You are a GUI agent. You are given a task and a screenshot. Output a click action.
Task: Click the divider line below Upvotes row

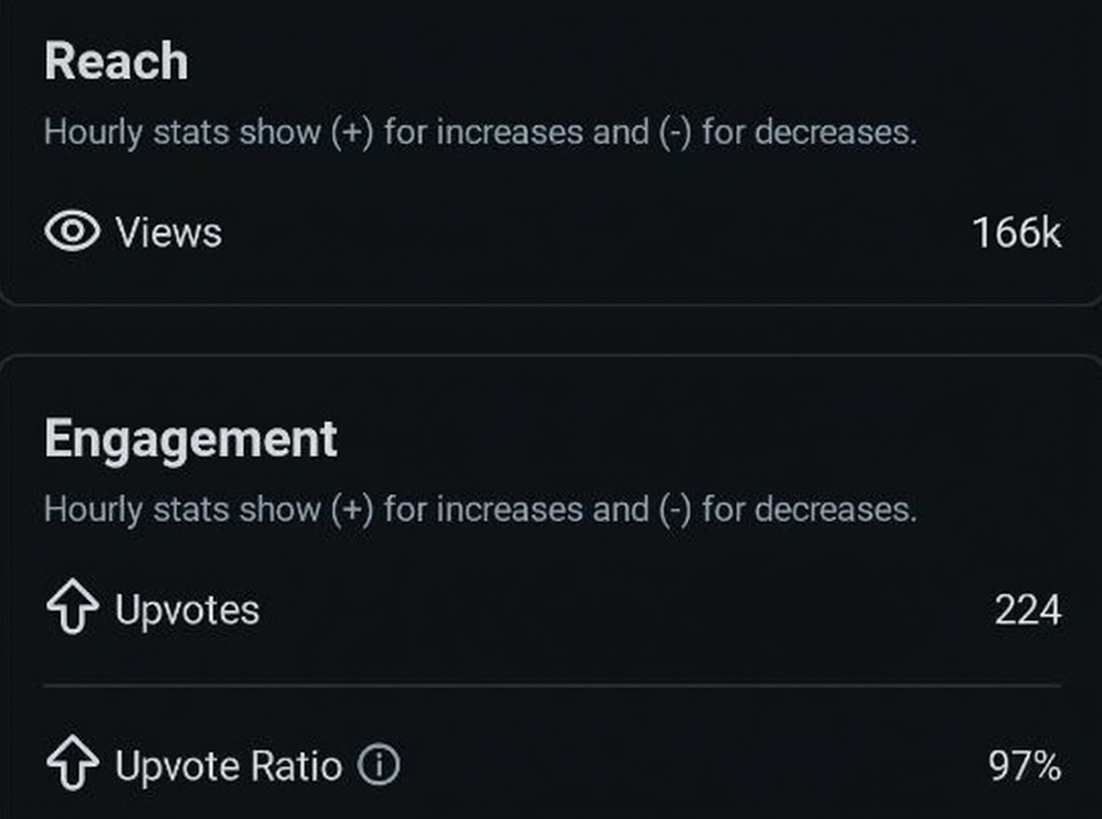click(x=551, y=686)
